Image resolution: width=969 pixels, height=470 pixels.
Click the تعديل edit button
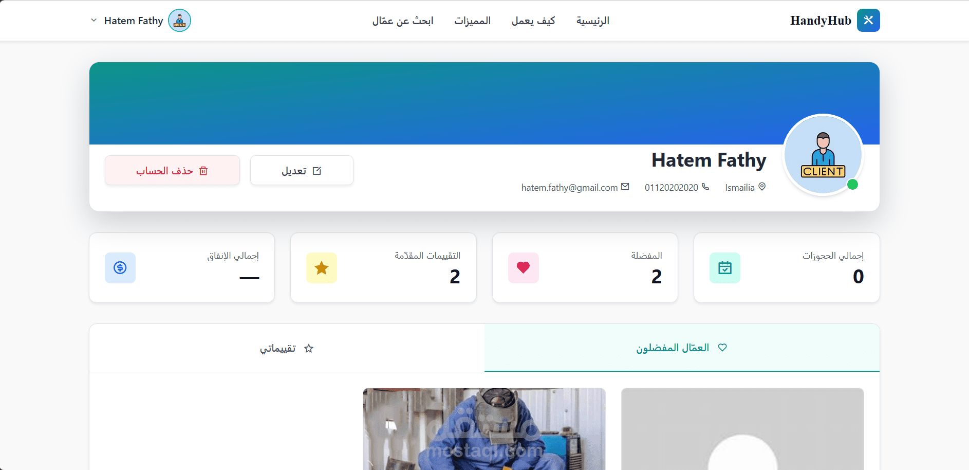pos(302,170)
